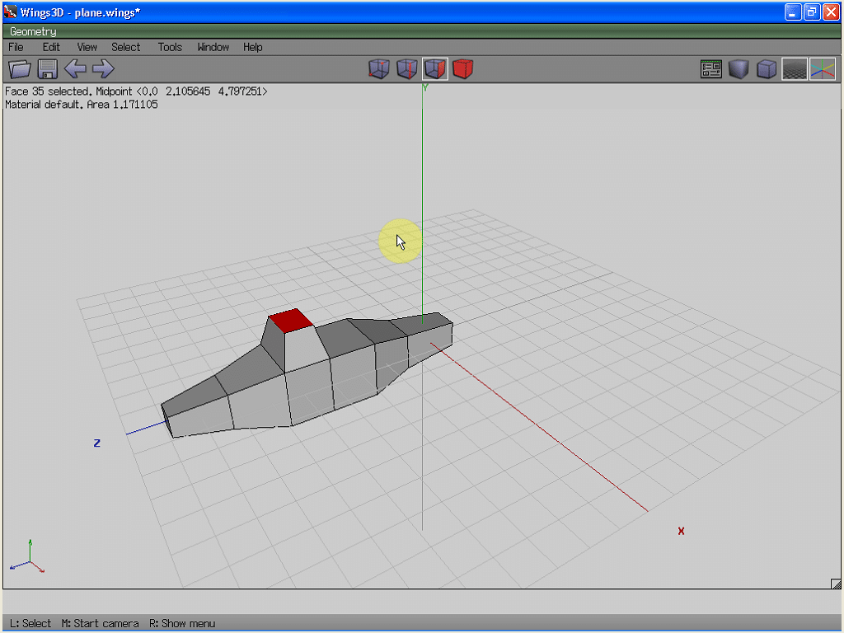The width and height of the screenshot is (844, 633).
Task: Toggle flat shading cube icon
Action: 738,69
